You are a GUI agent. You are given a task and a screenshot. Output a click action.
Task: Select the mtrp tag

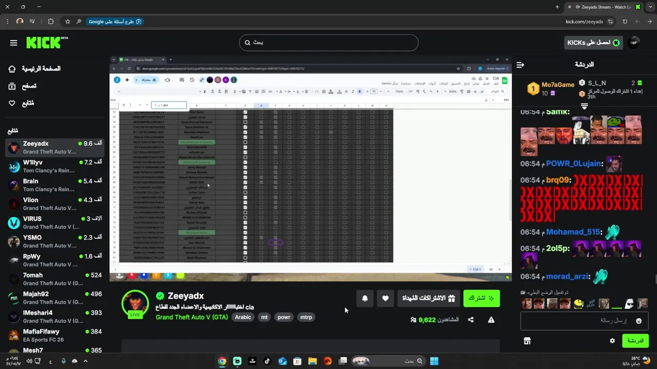click(306, 317)
